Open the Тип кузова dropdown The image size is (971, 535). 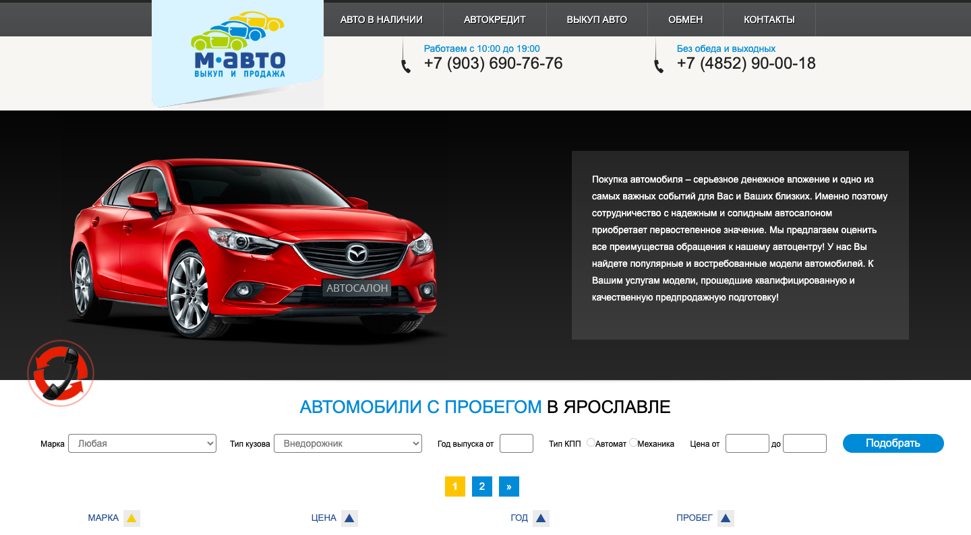point(348,443)
